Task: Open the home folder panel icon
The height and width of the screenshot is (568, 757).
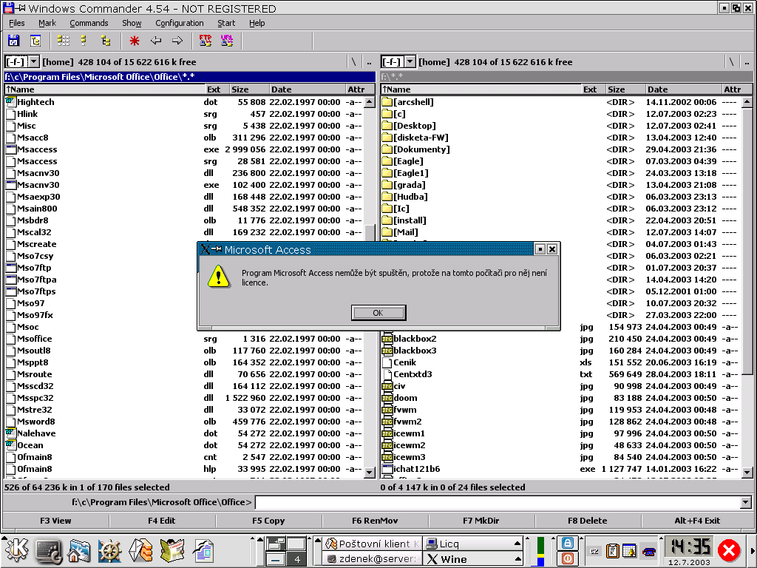Action: [78, 550]
